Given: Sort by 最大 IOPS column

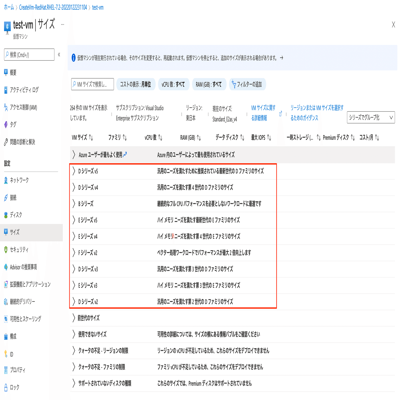Looking at the screenshot, I should 261,138.
